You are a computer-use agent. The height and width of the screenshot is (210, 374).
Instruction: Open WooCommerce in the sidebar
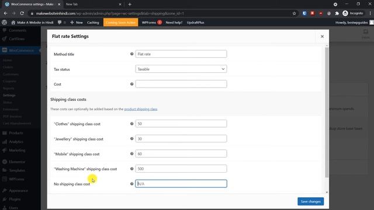(20, 50)
